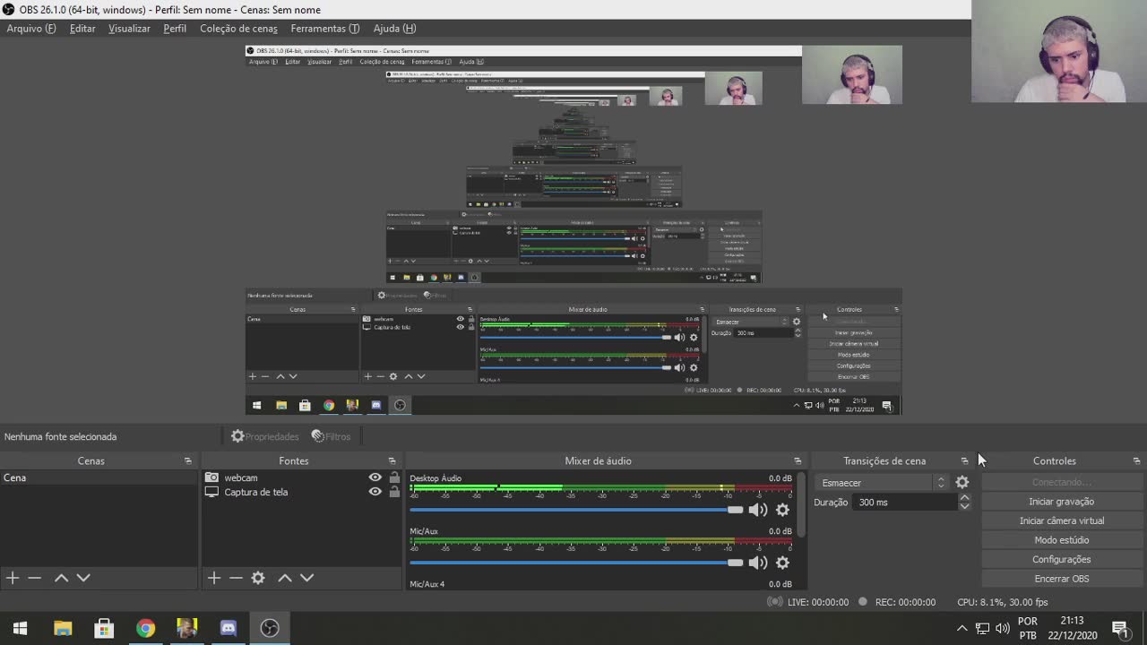Image resolution: width=1147 pixels, height=645 pixels.
Task: Open transition settings gear next to Esmaecer
Action: [x=962, y=482]
